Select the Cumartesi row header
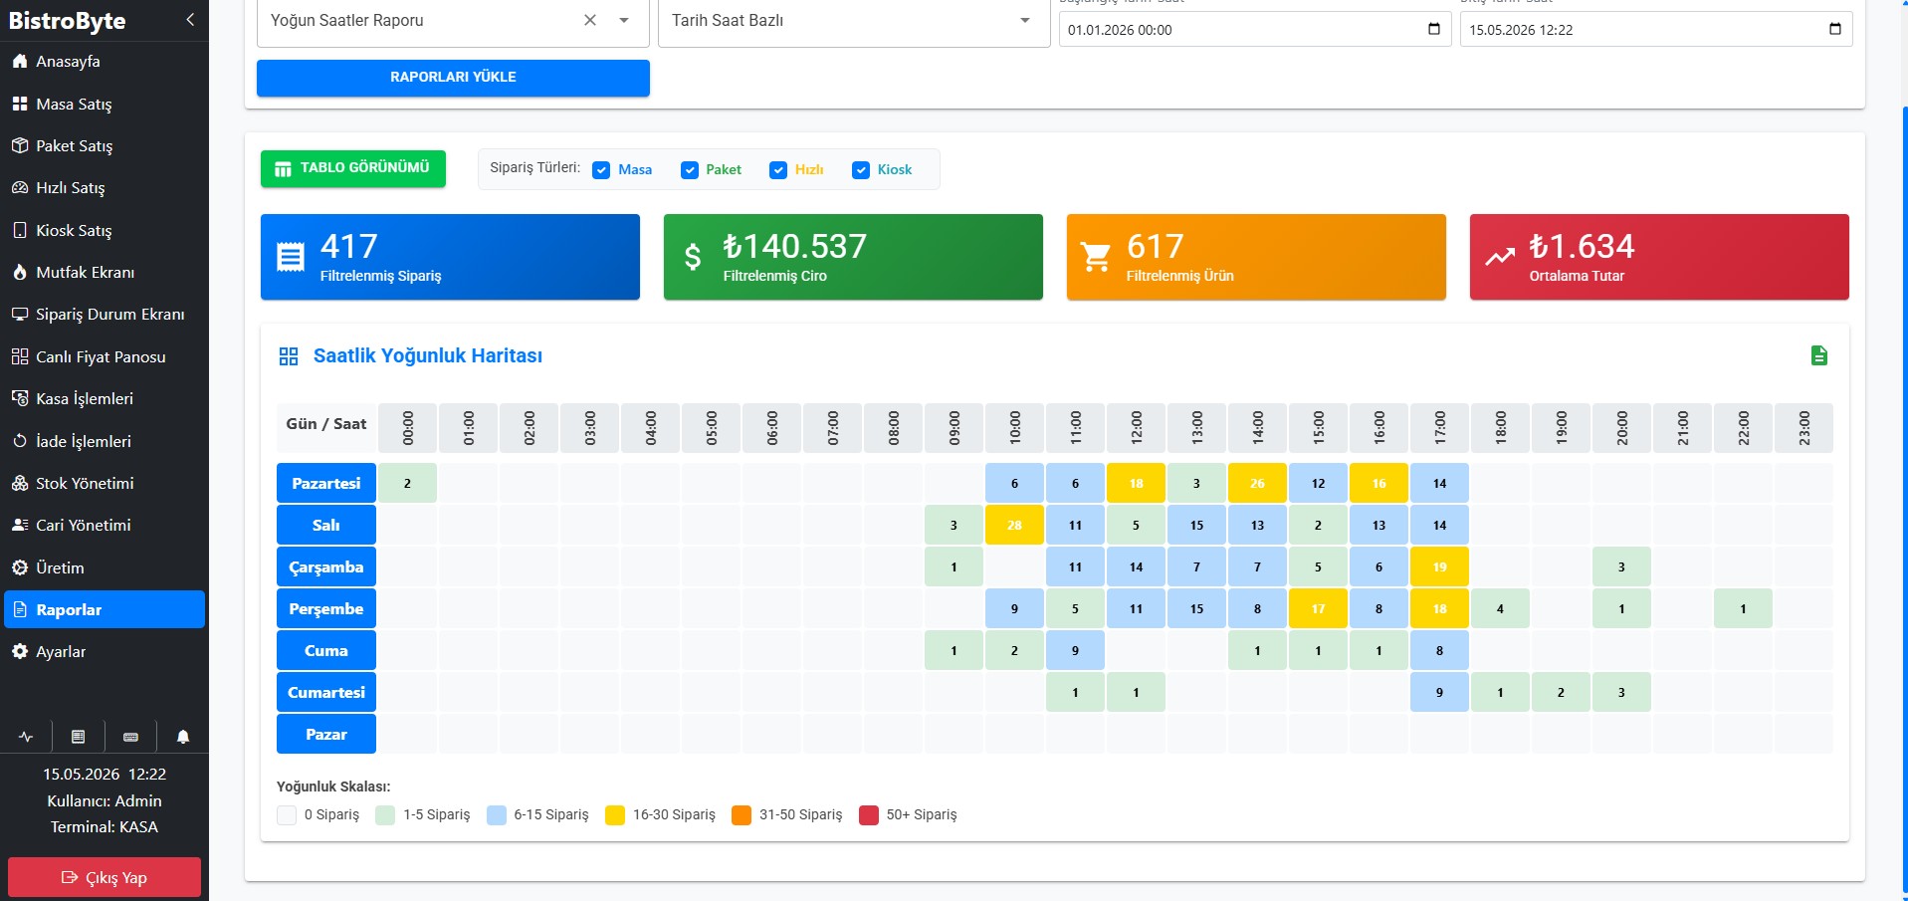The height and width of the screenshot is (901, 1908). [x=326, y=692]
